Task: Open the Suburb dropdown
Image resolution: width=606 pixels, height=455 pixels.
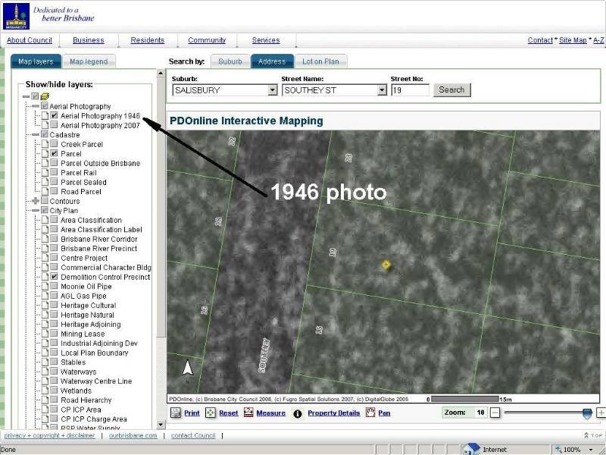Action: 273,90
